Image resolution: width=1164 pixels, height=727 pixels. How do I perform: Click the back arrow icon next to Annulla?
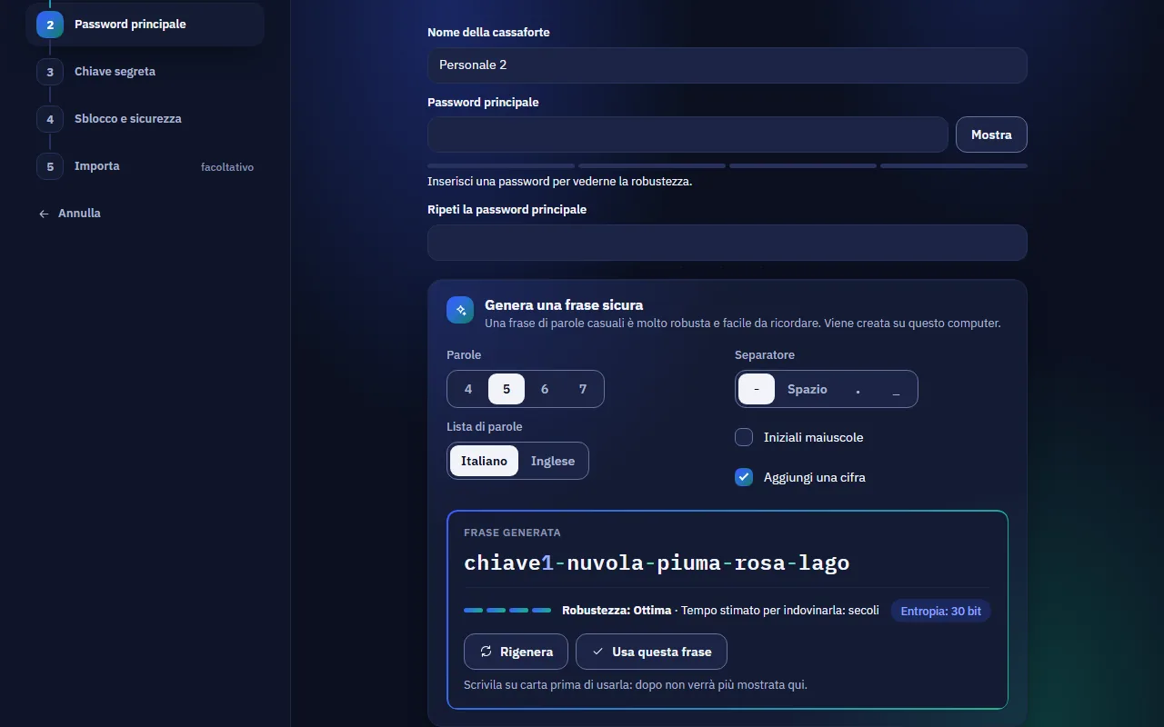[x=44, y=214]
